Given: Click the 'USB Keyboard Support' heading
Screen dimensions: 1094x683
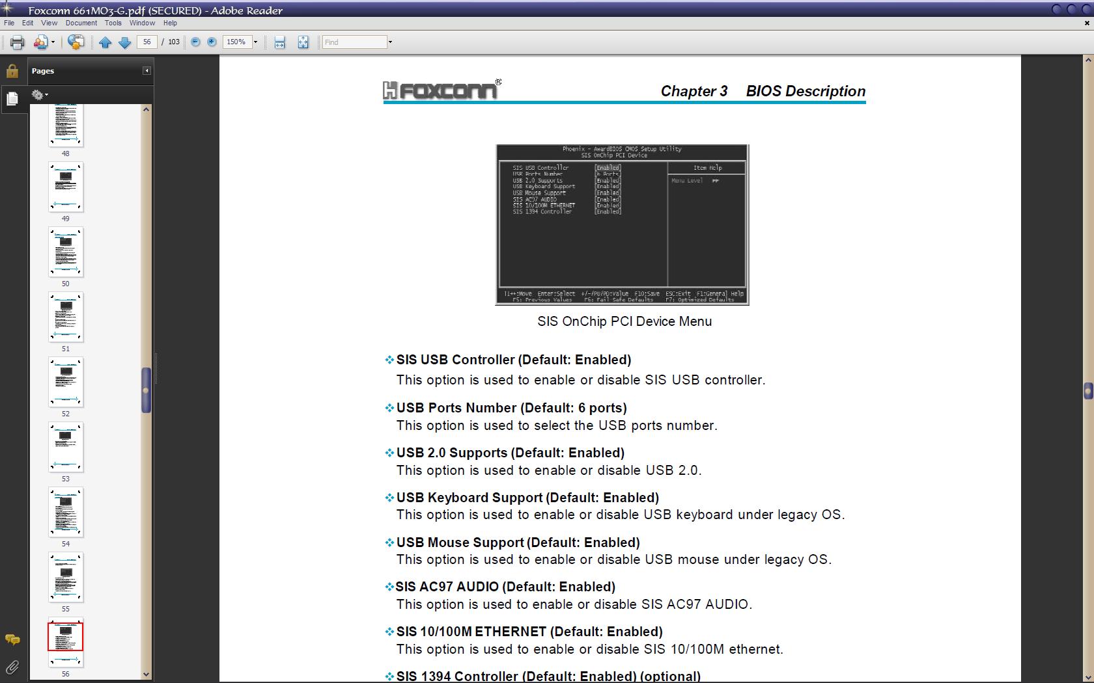Looking at the screenshot, I should 527,498.
